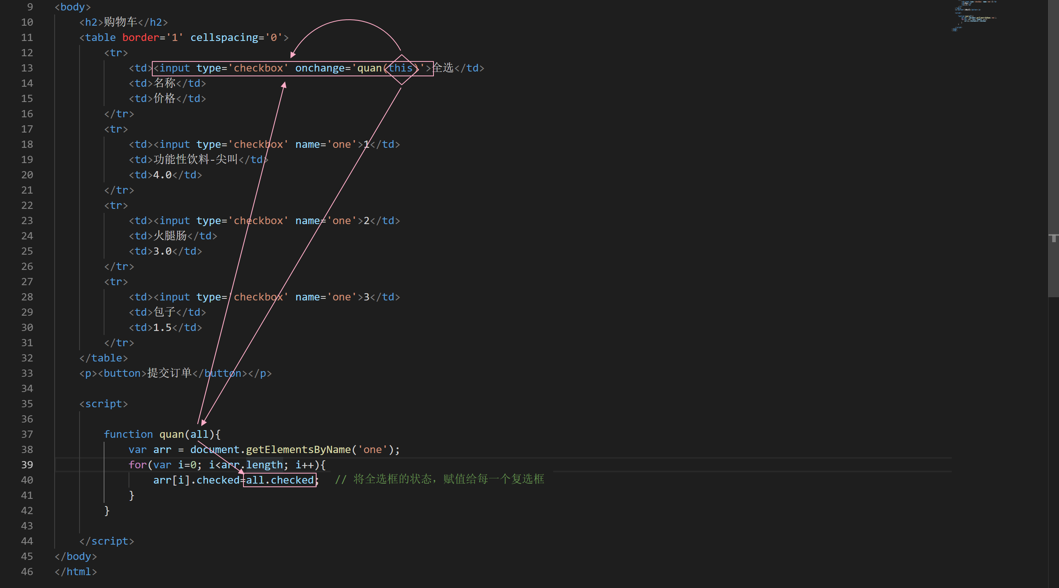Click getElementsByName method call
The image size is (1059, 588).
point(298,449)
